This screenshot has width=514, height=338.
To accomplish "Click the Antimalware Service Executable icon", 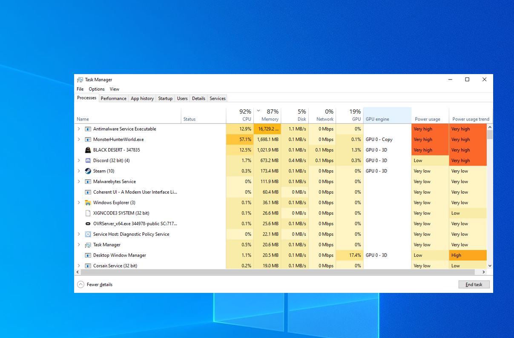I will (x=88, y=129).
